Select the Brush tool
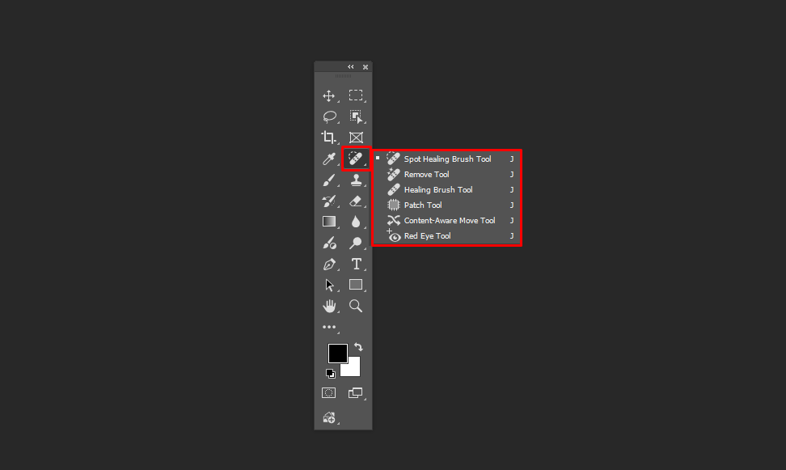Viewport: 786px width, 470px height. [329, 180]
